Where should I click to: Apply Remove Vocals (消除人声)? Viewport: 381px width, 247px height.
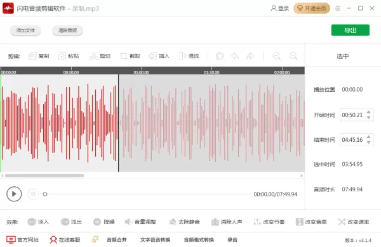227,222
